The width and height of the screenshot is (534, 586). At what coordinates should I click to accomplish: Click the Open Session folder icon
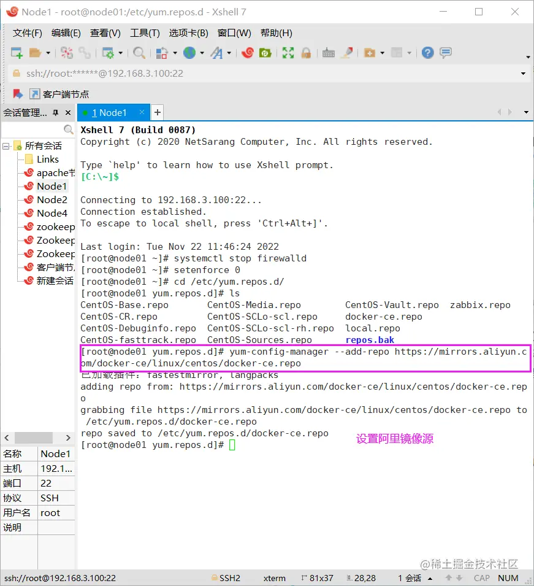tap(35, 53)
